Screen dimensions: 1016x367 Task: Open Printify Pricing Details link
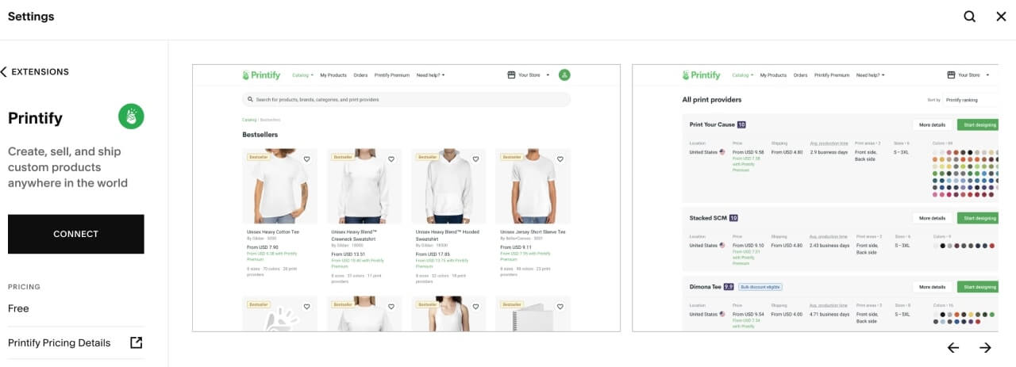(75, 342)
